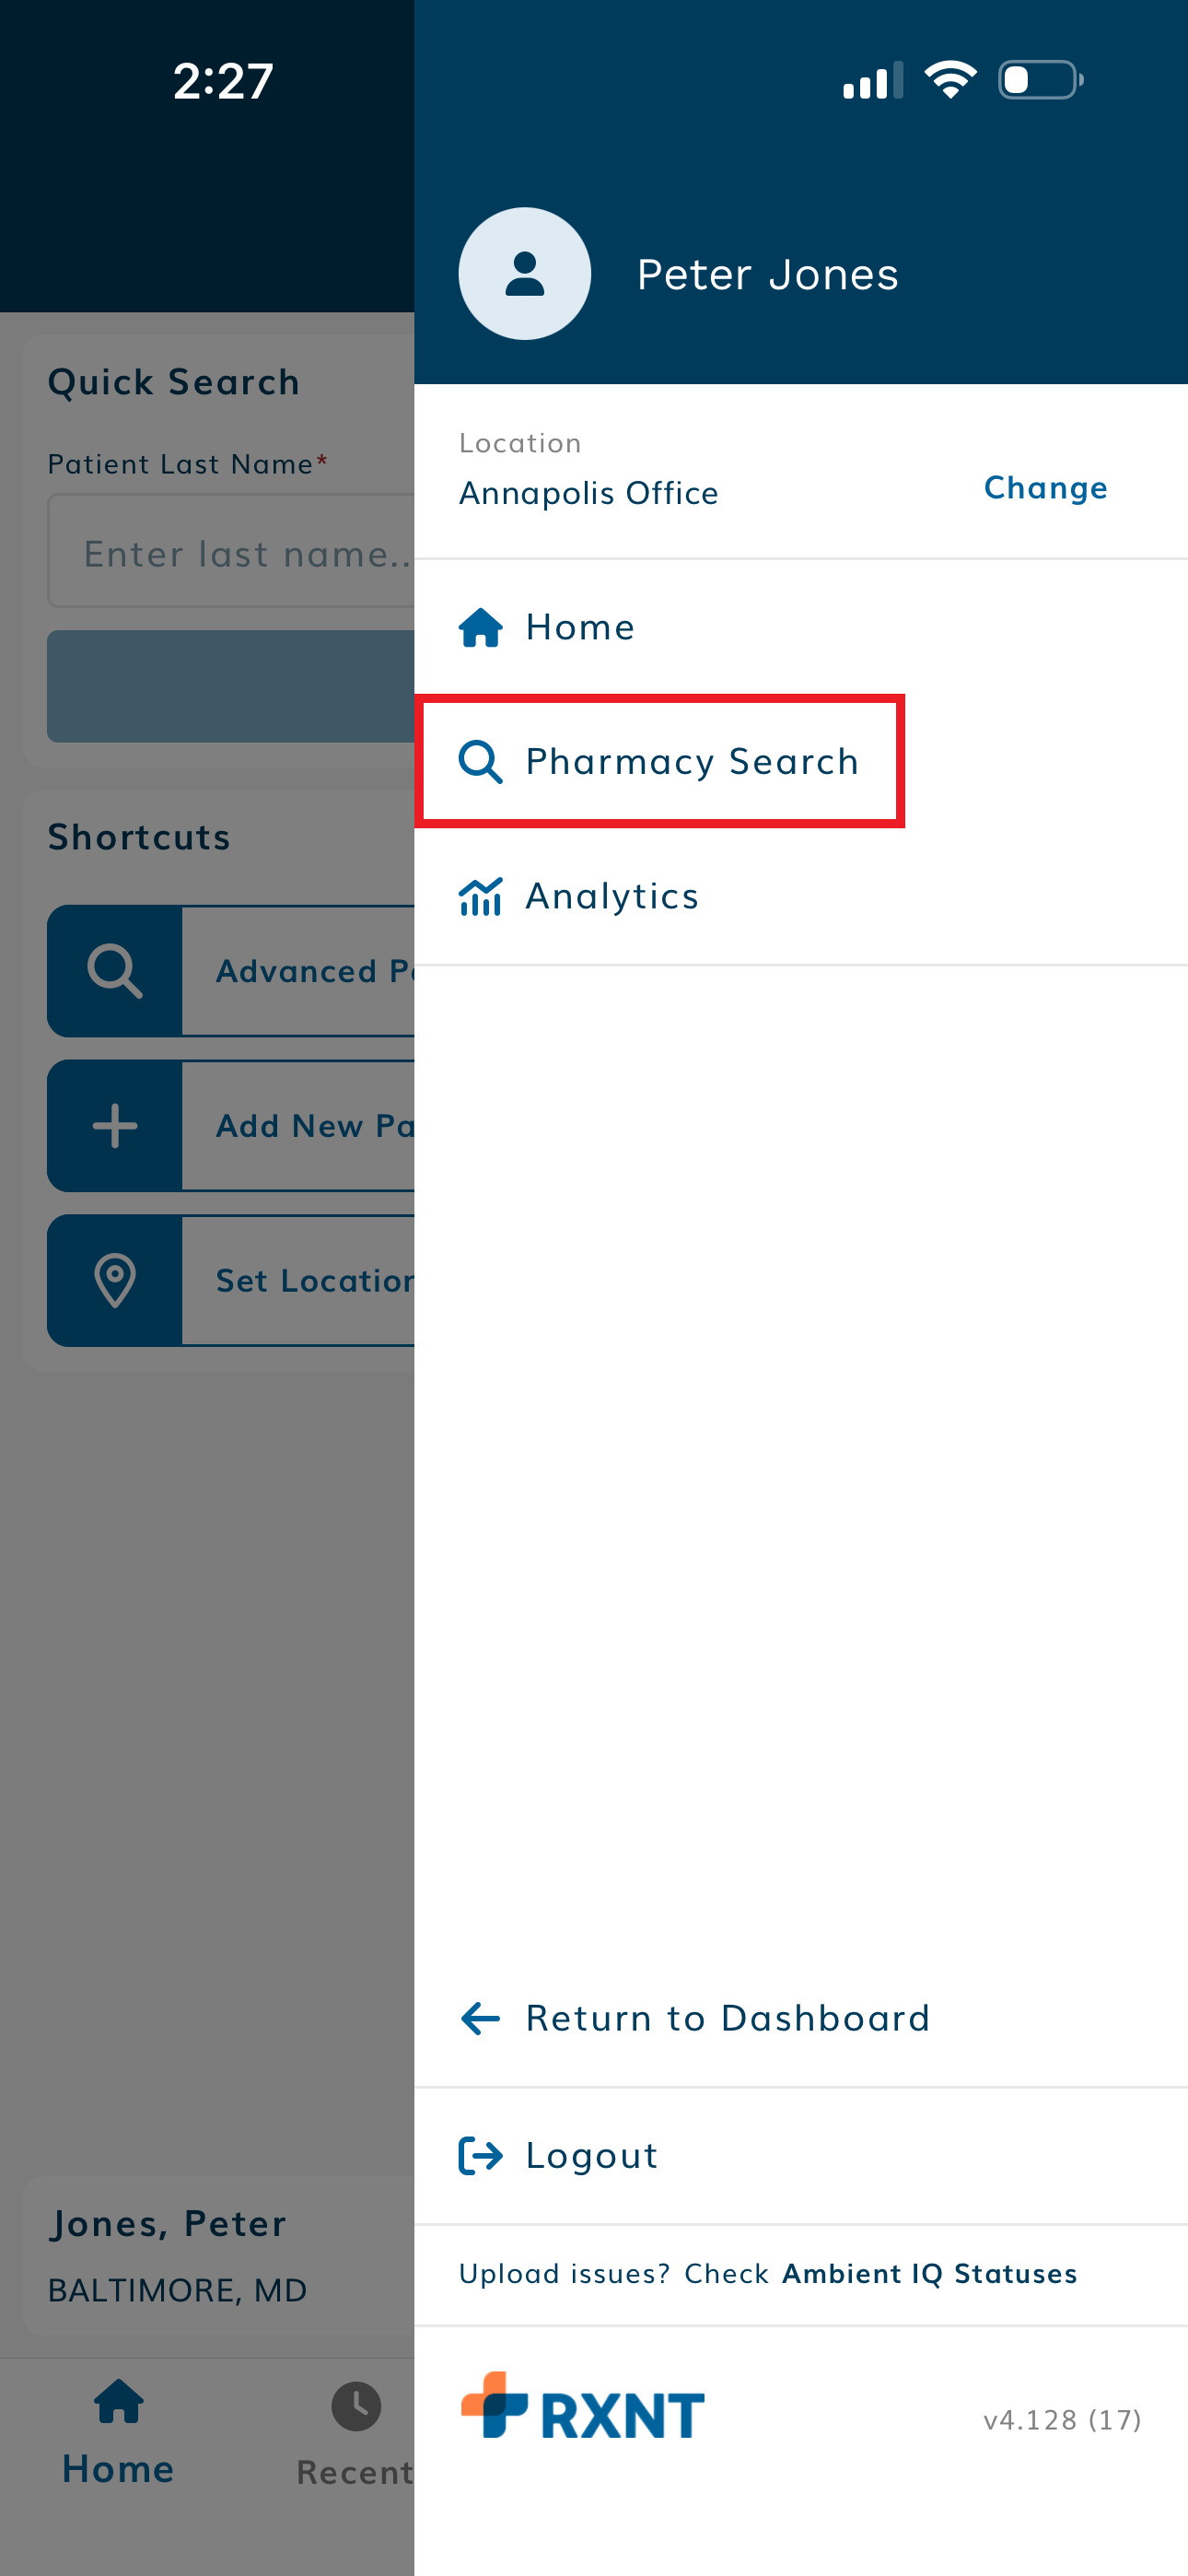Open the Ambient IQ Statuses link
The width and height of the screenshot is (1188, 2576).
(x=929, y=2274)
